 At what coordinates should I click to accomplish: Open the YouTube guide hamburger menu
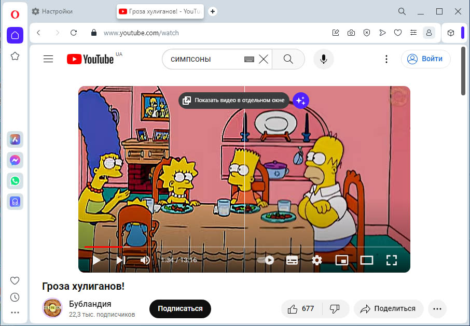coord(48,59)
